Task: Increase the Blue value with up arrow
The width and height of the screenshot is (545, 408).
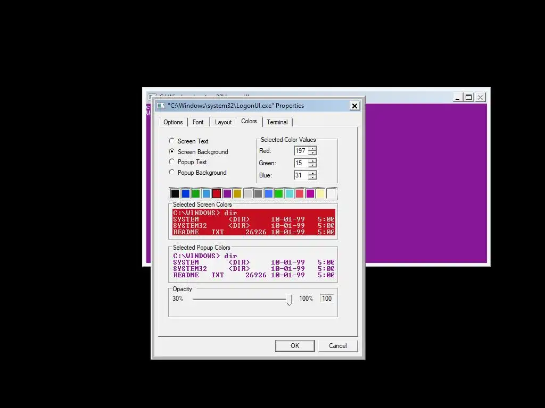Action: [x=312, y=173]
